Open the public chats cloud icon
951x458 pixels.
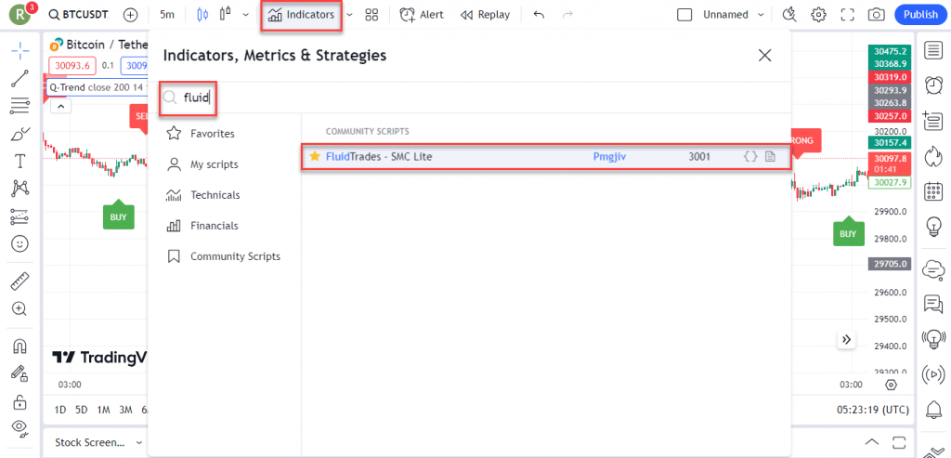click(x=932, y=268)
